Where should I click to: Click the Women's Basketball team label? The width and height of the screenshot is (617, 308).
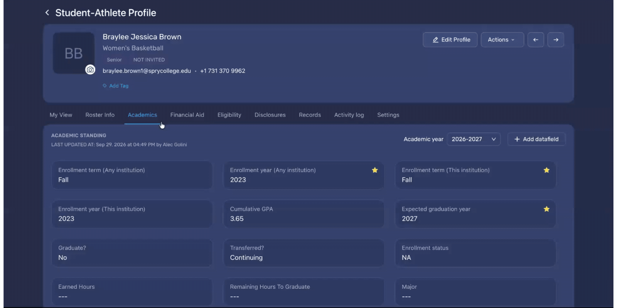(133, 48)
